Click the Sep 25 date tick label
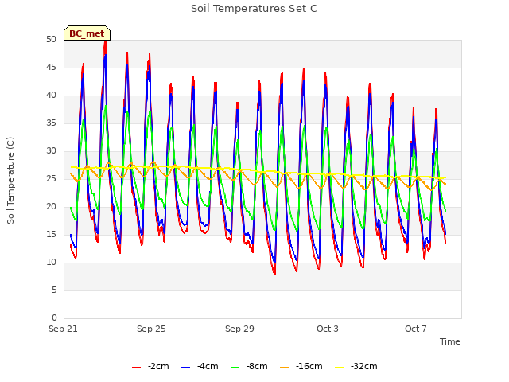509x382 pixels. (151, 329)
